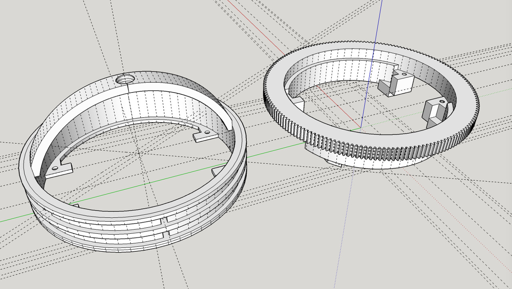512x289 pixels.
Task: Select the top outer rim of the left ring
Action: pyautogui.click(x=136, y=214)
